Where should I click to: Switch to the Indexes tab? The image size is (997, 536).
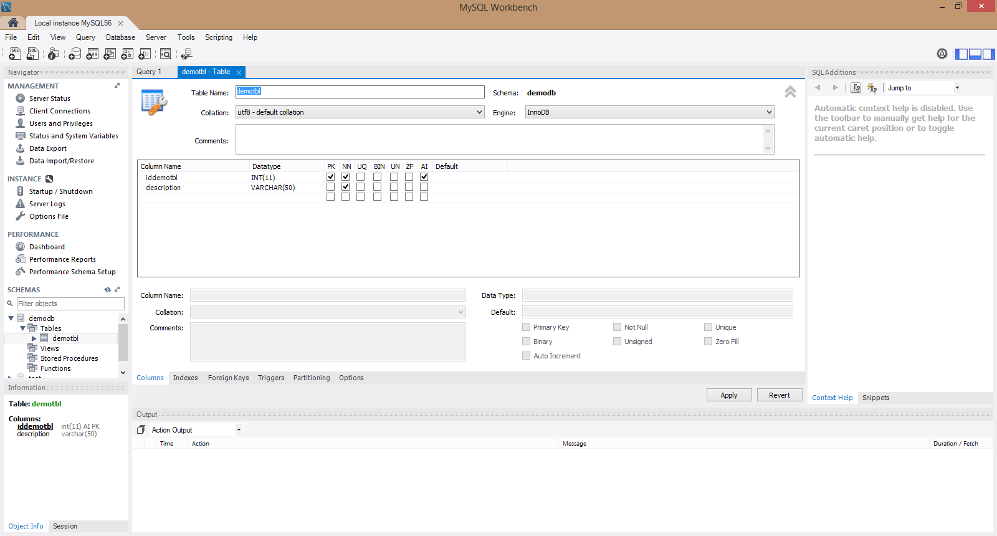coord(186,378)
